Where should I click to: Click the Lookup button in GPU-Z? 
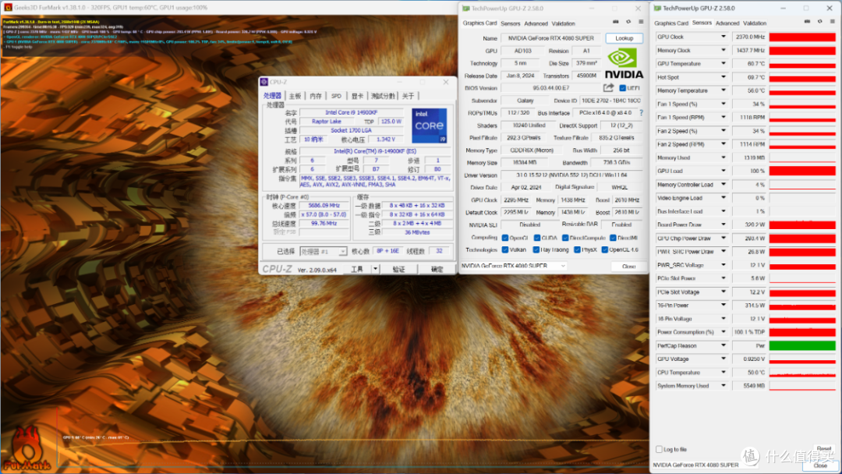pos(624,38)
